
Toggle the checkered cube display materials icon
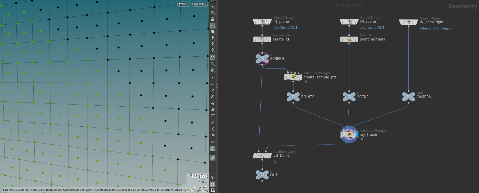213,57
